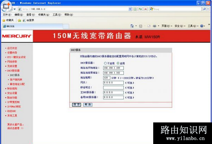
Task: Open the IP带宽控制 sidebar link
Action: (x=13, y=102)
